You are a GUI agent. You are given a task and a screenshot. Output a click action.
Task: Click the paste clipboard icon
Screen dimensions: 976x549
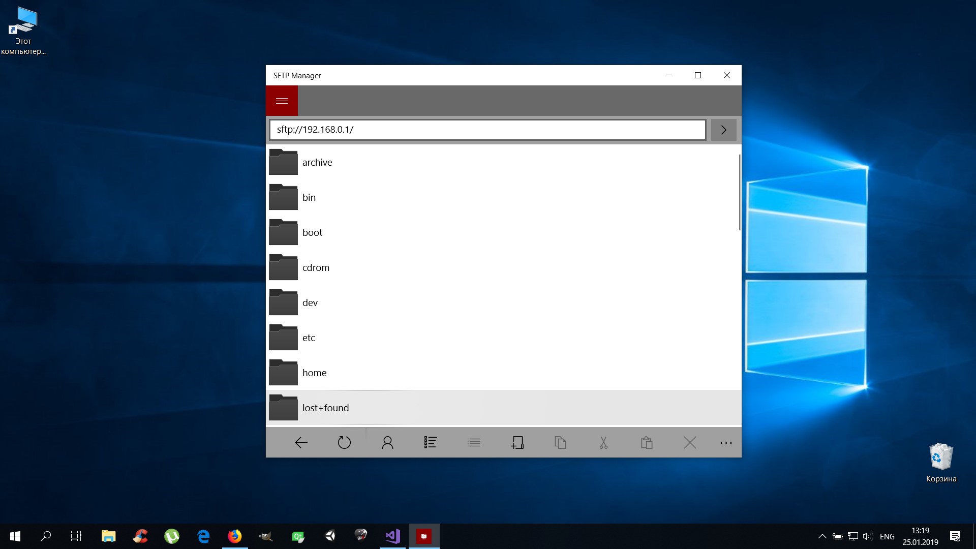647,443
